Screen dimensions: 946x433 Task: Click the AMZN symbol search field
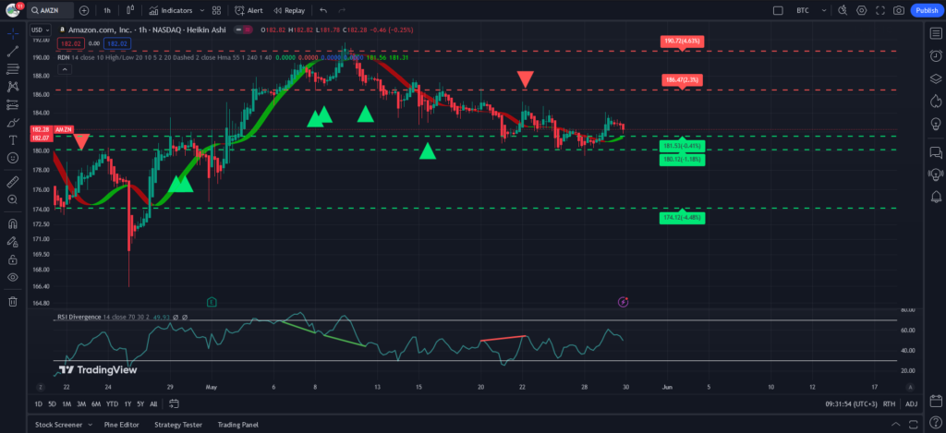(52, 10)
